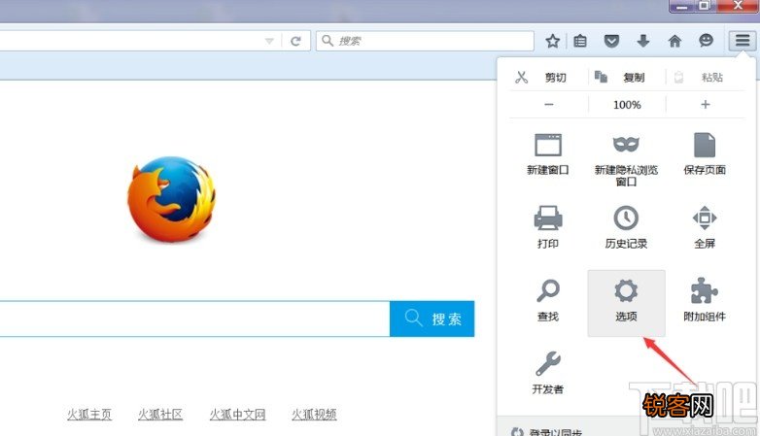Enter full screen (全屏)
Screen dimensions: 760x436
tap(705, 226)
